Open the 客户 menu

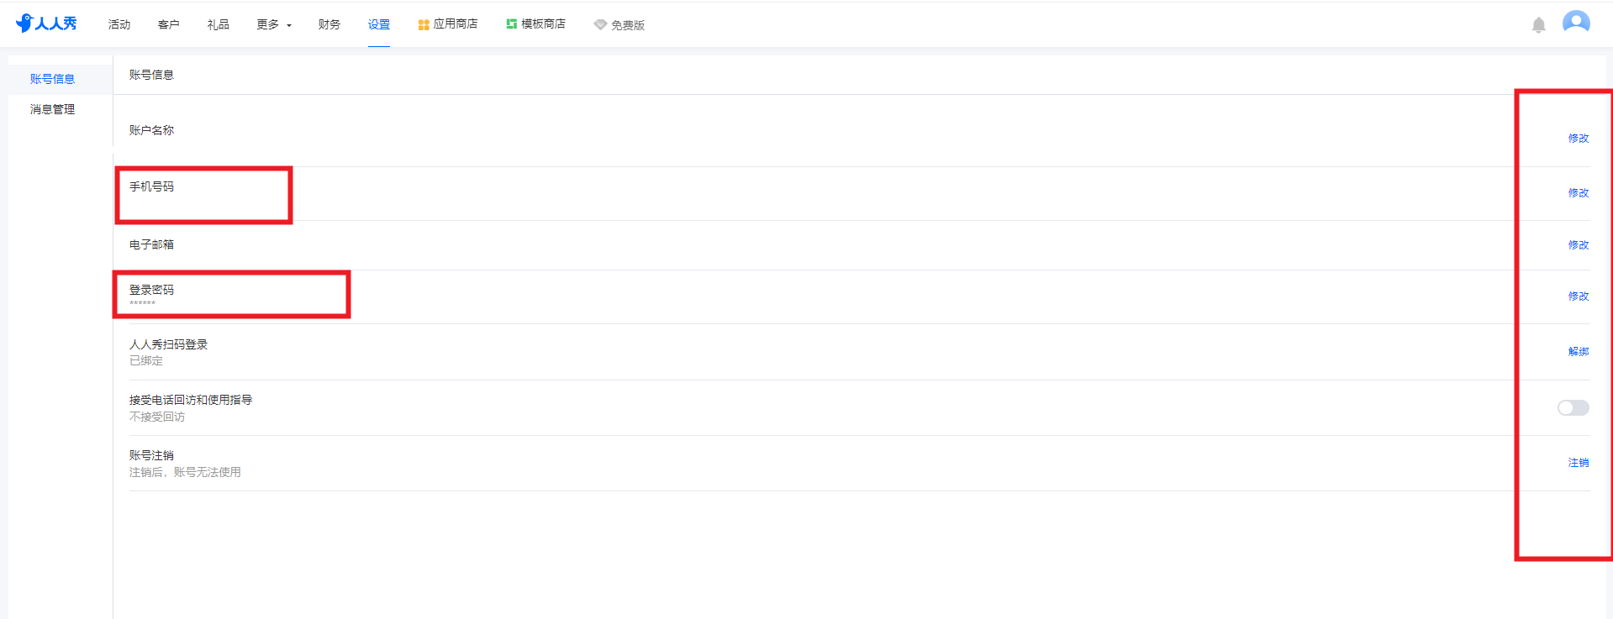click(x=168, y=24)
